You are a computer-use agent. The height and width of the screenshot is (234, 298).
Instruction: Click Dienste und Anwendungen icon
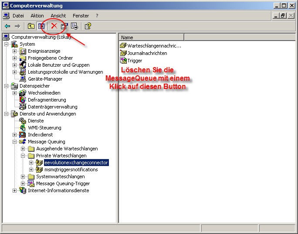14,114
